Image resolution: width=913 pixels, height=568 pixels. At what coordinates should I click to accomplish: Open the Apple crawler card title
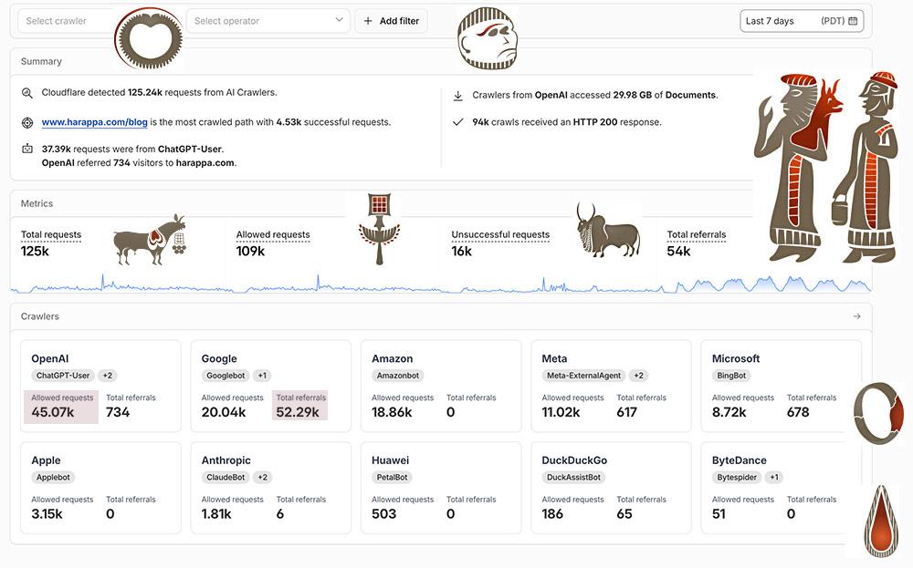pos(46,460)
